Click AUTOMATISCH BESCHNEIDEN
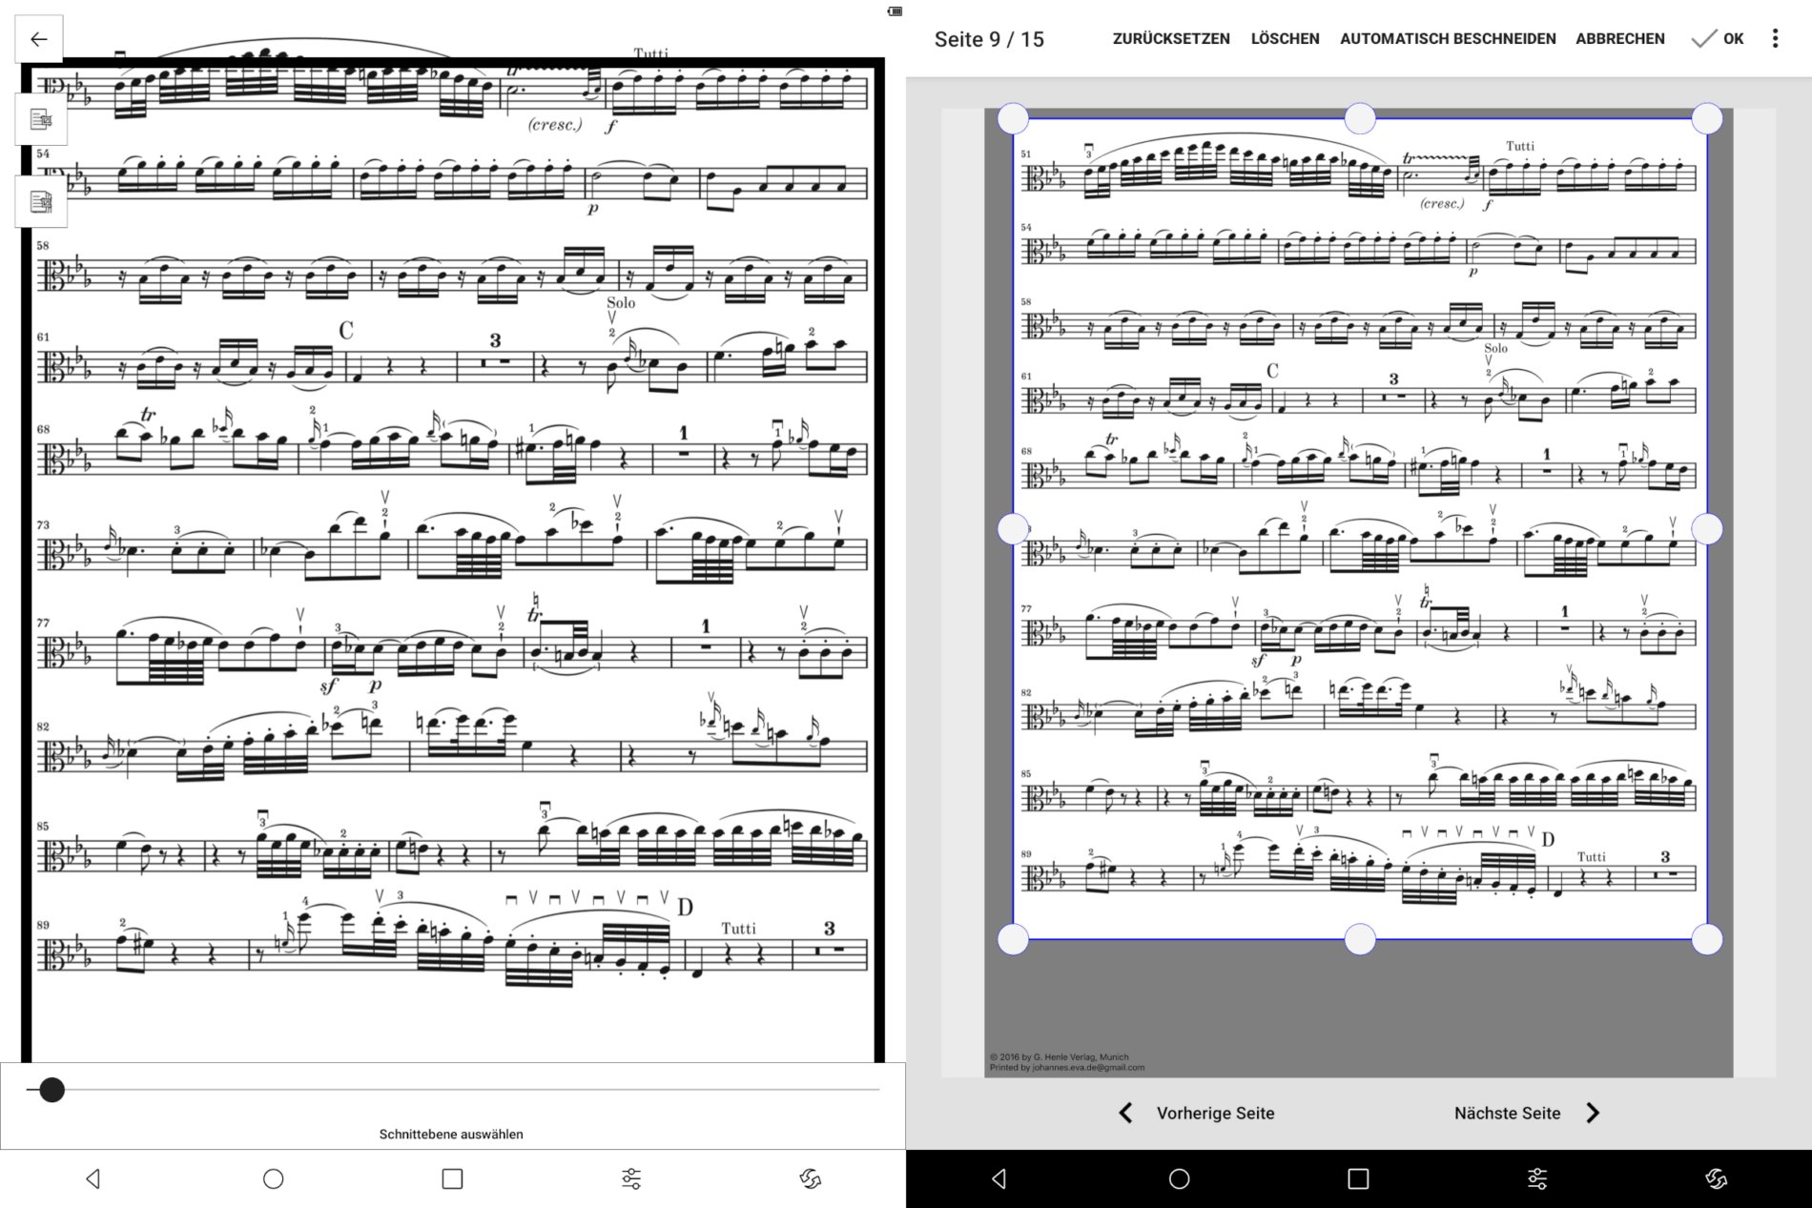The width and height of the screenshot is (1812, 1208). point(1448,39)
